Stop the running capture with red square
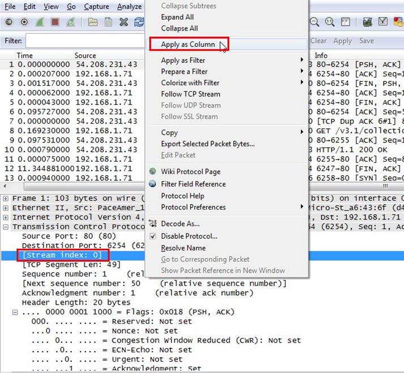Viewport: 404px width, 373px height. tap(55, 23)
